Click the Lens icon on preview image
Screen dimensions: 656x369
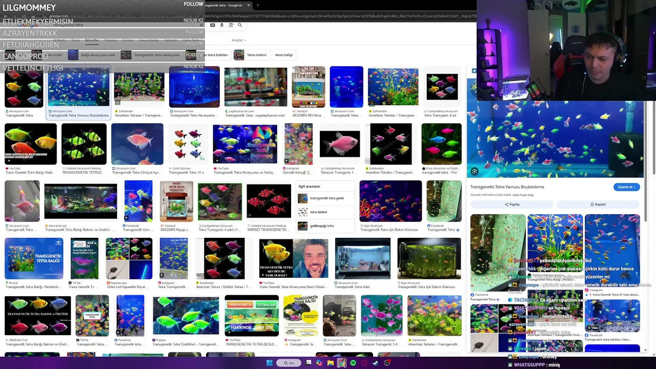[x=475, y=172]
